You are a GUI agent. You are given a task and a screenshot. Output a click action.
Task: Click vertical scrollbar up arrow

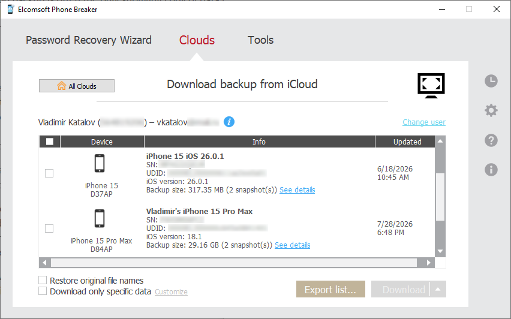[440, 141]
